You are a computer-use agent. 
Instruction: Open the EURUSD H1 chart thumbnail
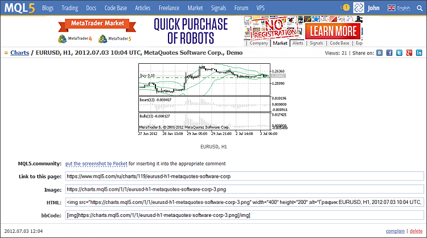(213, 100)
